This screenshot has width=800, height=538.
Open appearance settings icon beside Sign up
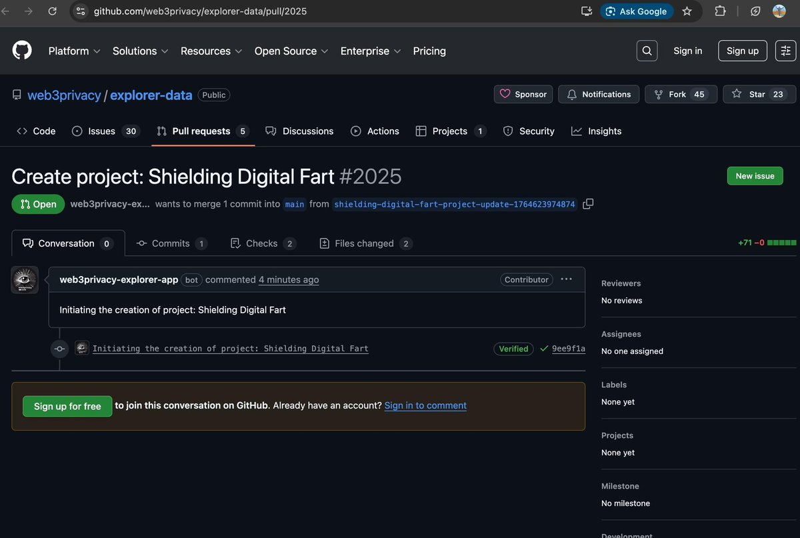point(785,51)
